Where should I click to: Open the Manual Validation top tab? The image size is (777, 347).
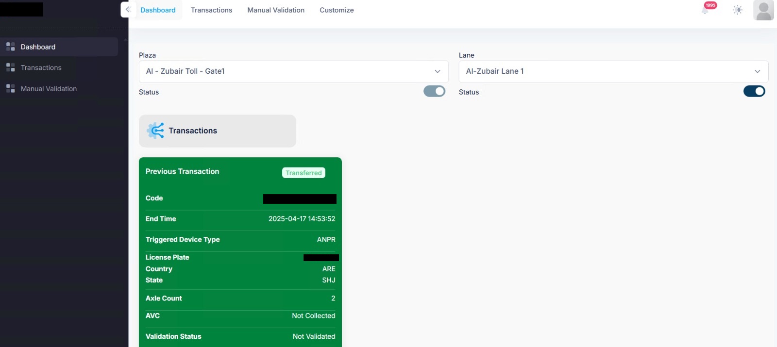[276, 10]
